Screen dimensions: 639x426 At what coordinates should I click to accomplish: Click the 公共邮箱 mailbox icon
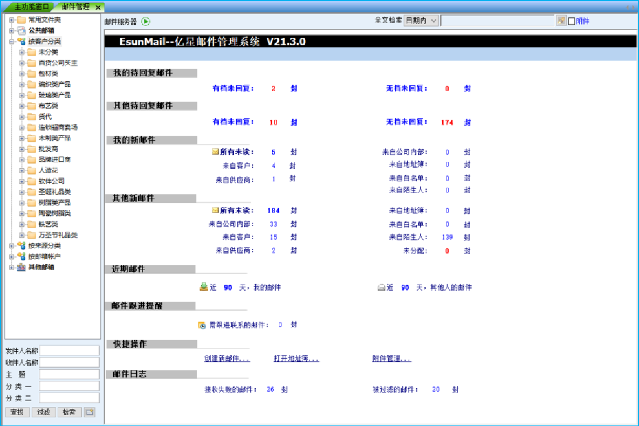[21, 31]
